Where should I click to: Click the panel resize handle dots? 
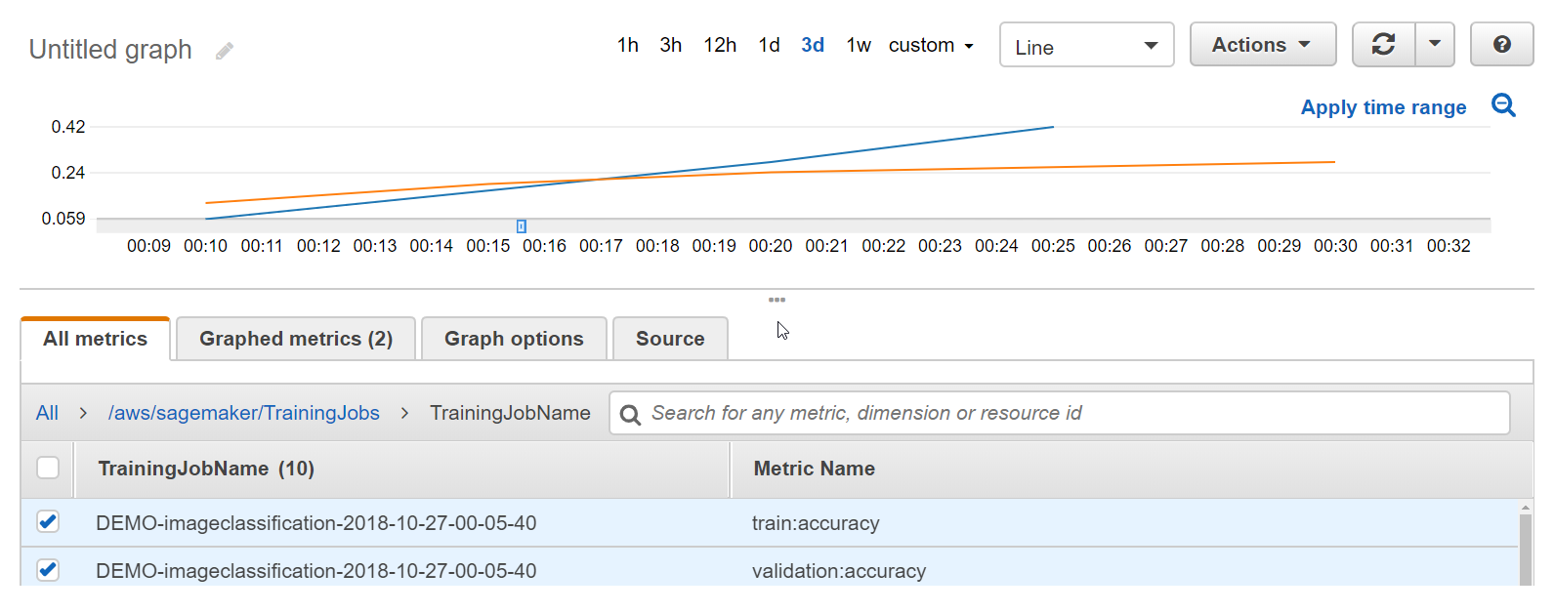click(x=777, y=300)
